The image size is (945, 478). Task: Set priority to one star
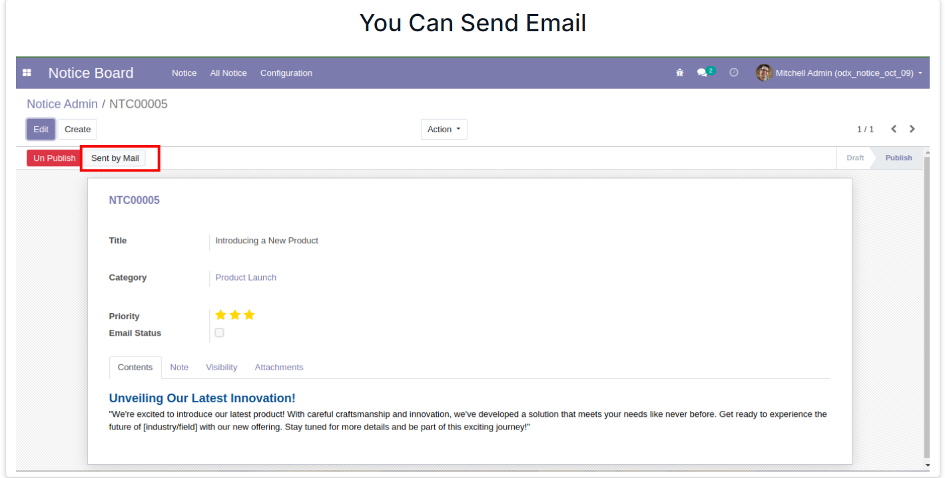pyautogui.click(x=221, y=315)
